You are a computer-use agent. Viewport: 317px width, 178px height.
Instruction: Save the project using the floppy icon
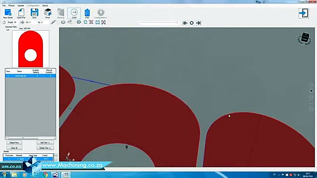click(x=34, y=13)
